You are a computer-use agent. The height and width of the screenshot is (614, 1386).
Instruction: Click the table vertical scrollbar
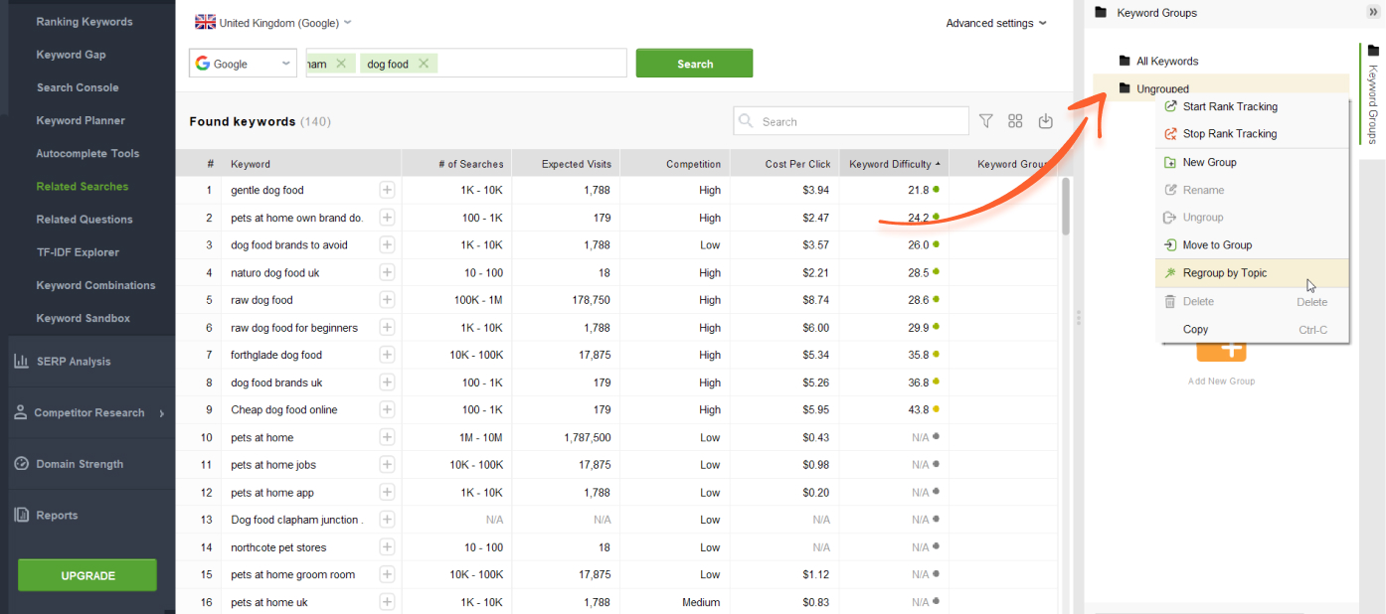pyautogui.click(x=1066, y=207)
